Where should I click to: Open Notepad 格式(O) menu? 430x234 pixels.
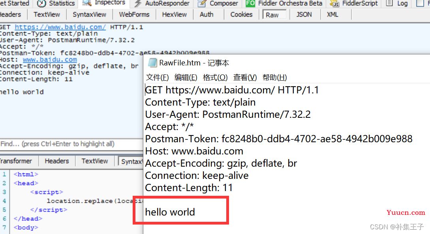click(x=215, y=78)
